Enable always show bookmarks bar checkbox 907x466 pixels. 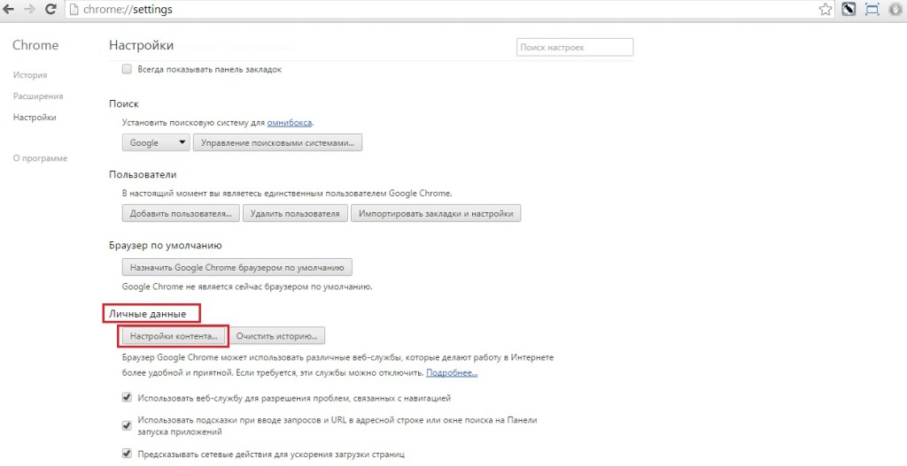tap(127, 69)
